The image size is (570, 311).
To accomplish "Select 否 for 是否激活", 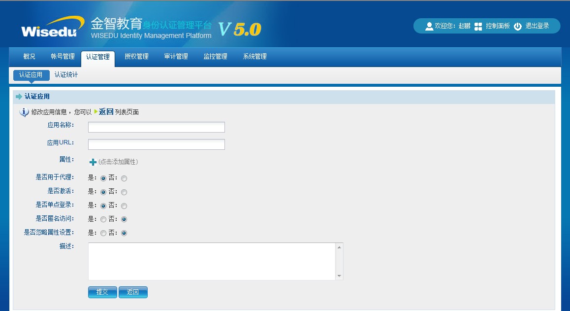I will coord(124,192).
